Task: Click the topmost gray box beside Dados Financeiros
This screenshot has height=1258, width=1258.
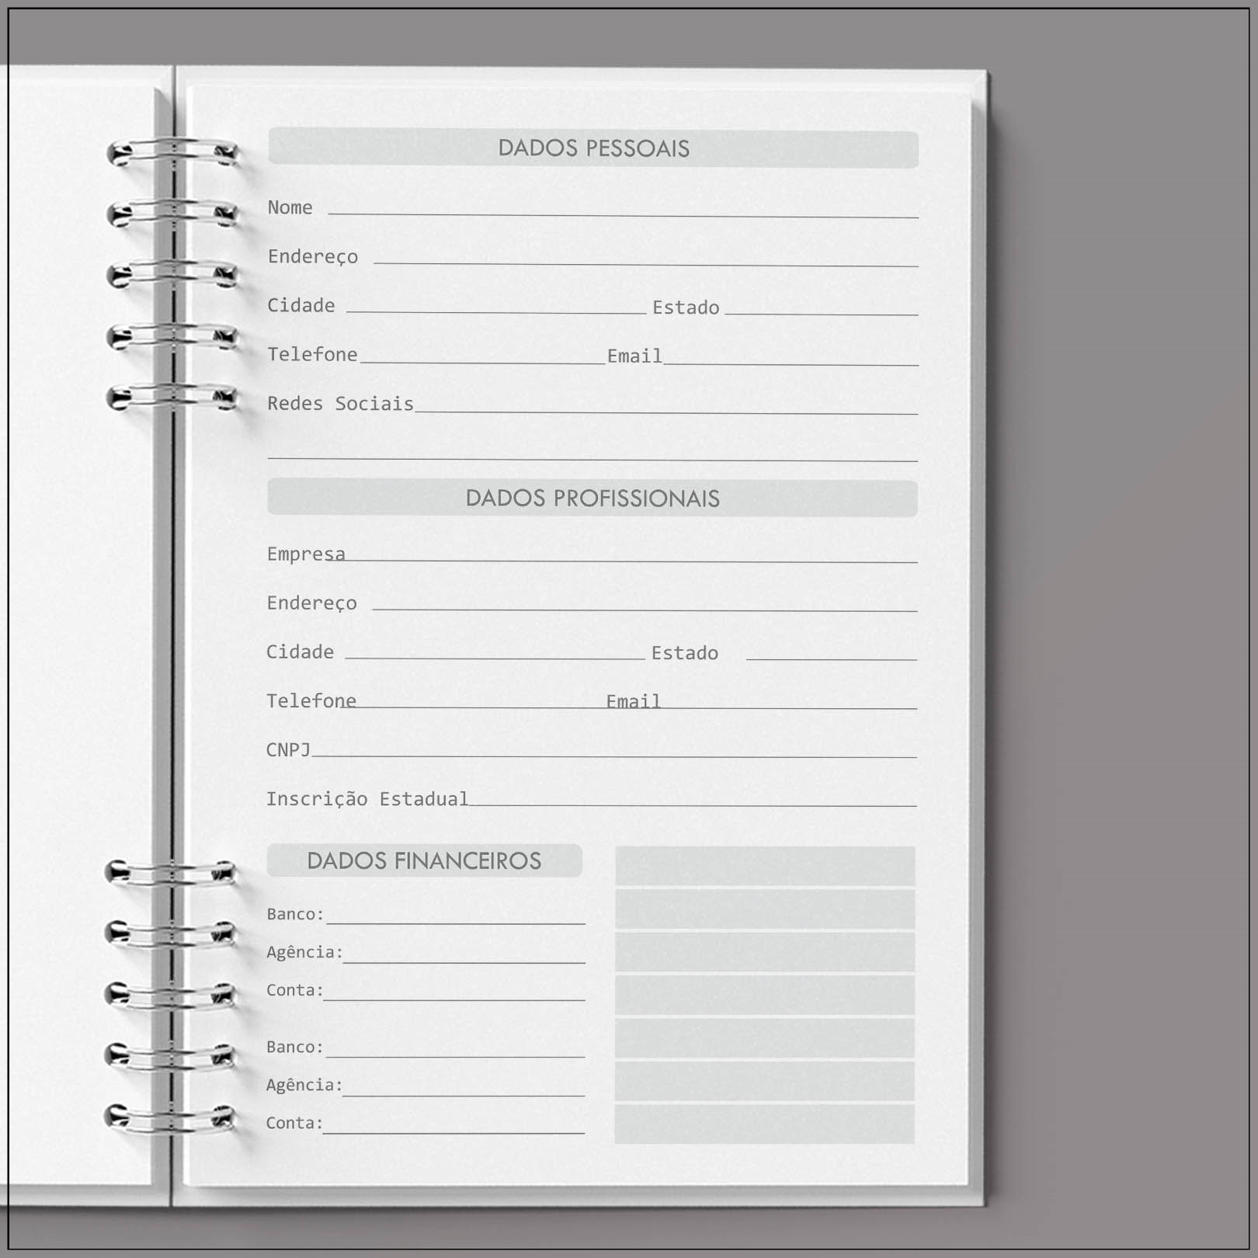Action: point(765,866)
